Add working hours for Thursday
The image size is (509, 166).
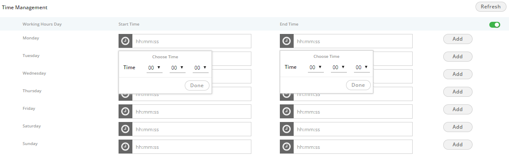coord(457,92)
